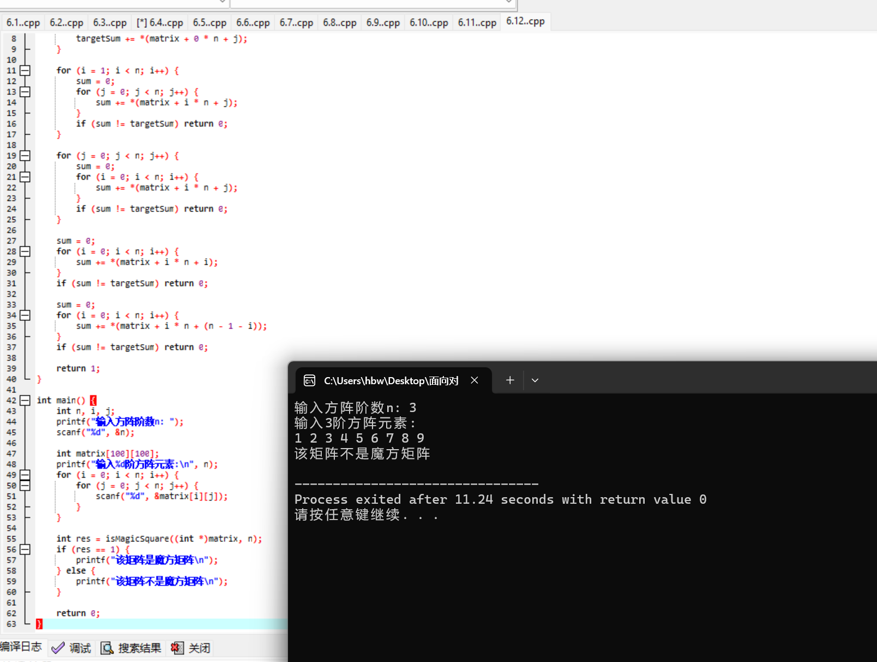Add a new terminal tab with plus

coord(510,380)
